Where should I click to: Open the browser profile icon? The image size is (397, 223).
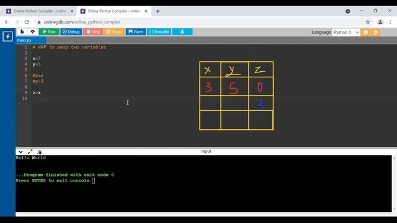tap(380, 22)
